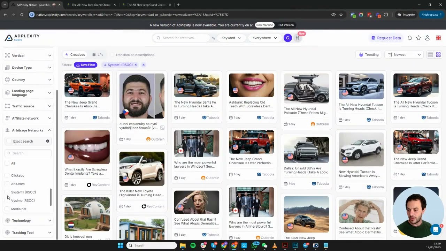Clear all filters with the standalone X
The width and height of the screenshot is (446, 251).
[143, 65]
